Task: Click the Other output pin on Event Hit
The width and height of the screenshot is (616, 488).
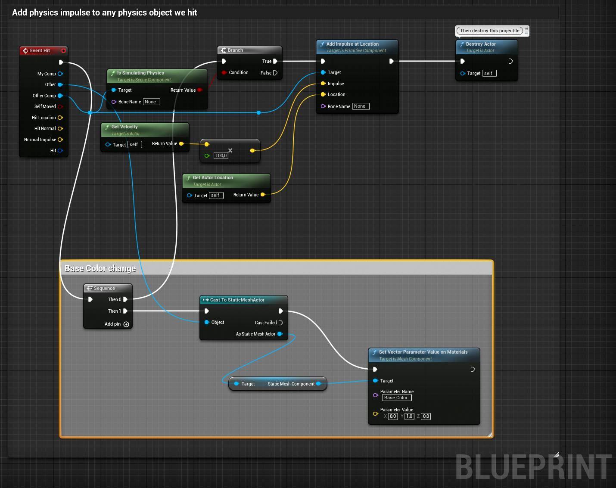Action: pos(60,84)
